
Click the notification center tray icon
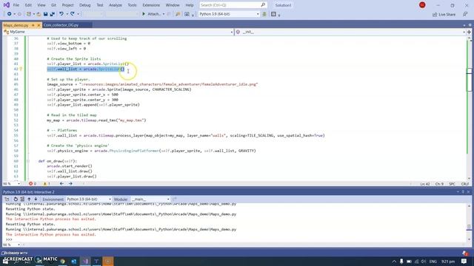point(464,261)
